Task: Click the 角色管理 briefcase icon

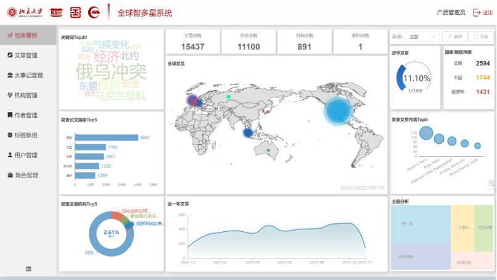Action: coord(10,175)
